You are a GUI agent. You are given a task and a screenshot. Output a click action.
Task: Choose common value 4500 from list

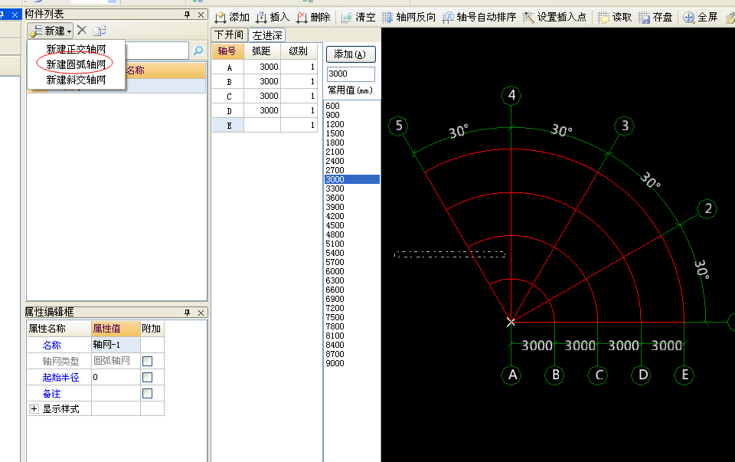(x=351, y=225)
